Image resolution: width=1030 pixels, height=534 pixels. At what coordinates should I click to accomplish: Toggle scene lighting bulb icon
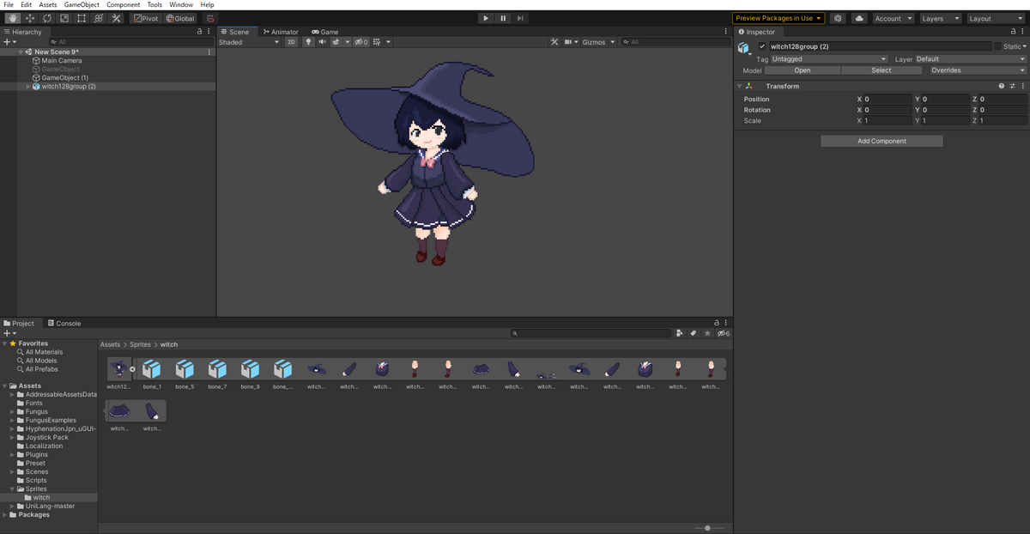coord(309,42)
